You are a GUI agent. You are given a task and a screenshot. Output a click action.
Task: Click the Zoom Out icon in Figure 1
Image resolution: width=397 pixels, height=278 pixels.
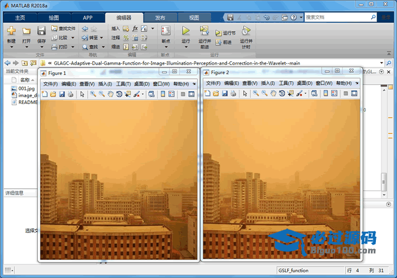pyautogui.click(x=102, y=94)
